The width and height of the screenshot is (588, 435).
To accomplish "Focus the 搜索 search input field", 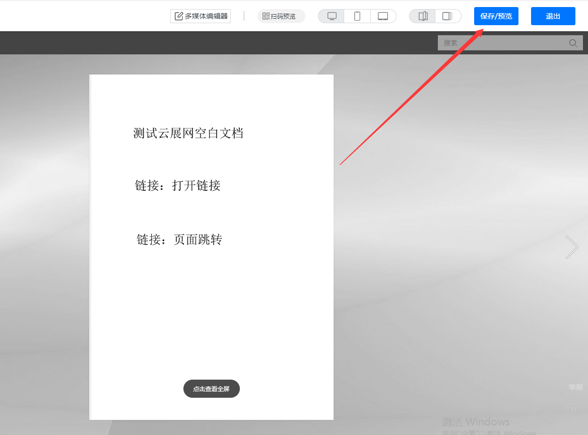I will (501, 43).
